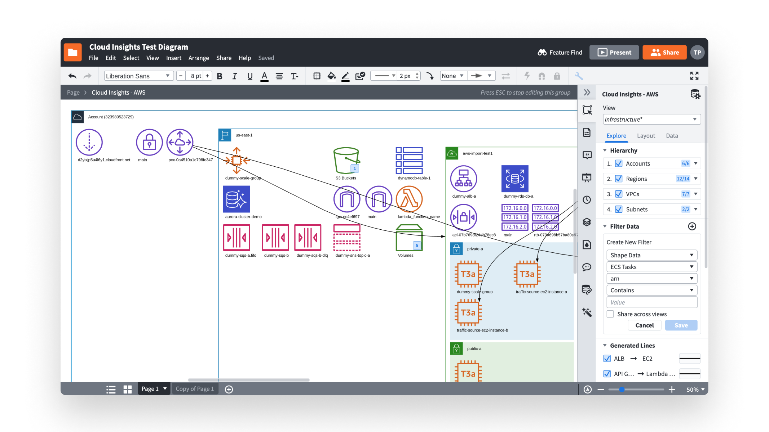Uncheck the Accounts hierarchy checkbox
The height and width of the screenshot is (432, 769).
click(618, 163)
